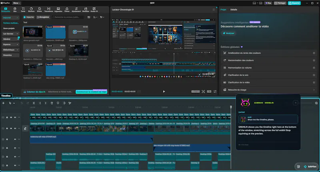Open the Texte tool panel
This screenshot has height=172, width=320.
23,9
